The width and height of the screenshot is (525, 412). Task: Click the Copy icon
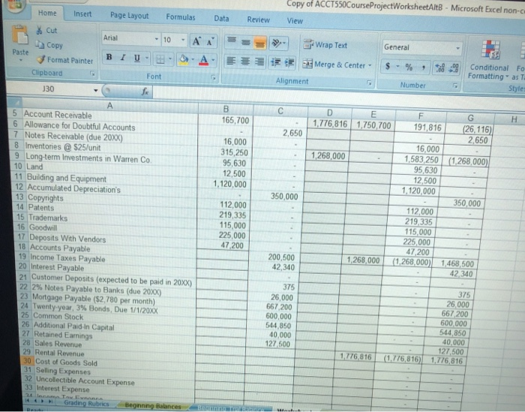pyautogui.click(x=40, y=44)
